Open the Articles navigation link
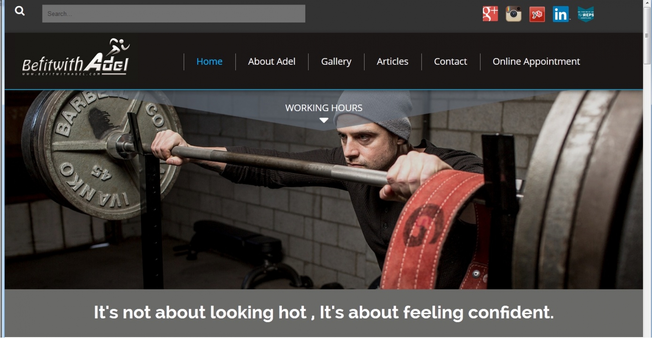Image resolution: width=652 pixels, height=339 pixels. [x=392, y=61]
